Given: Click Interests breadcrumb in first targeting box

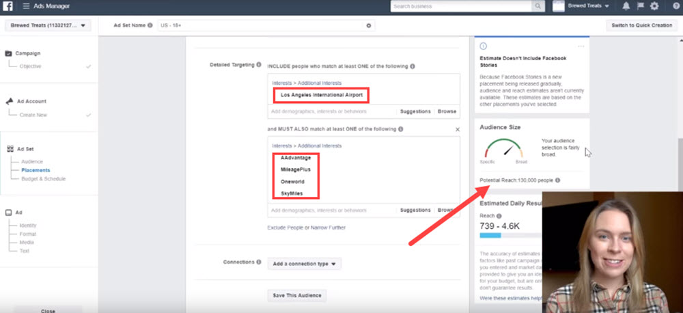Looking at the screenshot, I should pyautogui.click(x=282, y=83).
